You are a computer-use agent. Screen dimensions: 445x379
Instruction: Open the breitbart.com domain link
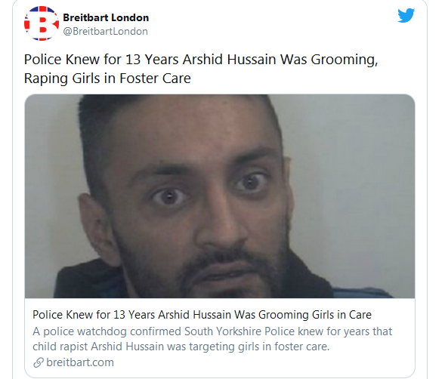pos(80,362)
